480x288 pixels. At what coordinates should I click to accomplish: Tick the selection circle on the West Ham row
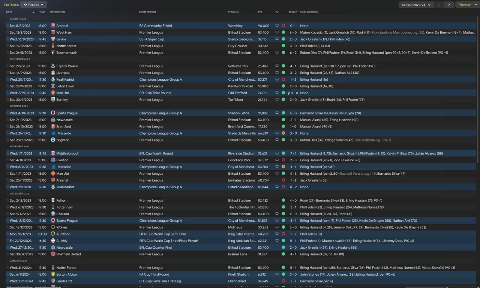coord(7,33)
